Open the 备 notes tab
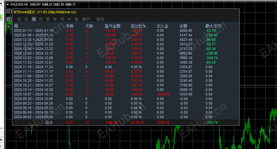The image size is (277, 149). tap(77, 19)
